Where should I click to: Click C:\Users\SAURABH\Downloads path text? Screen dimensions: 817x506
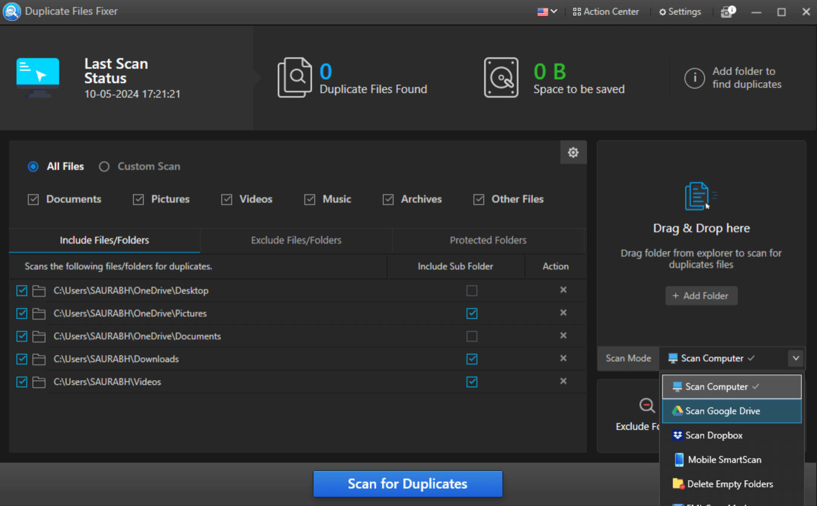click(x=116, y=359)
